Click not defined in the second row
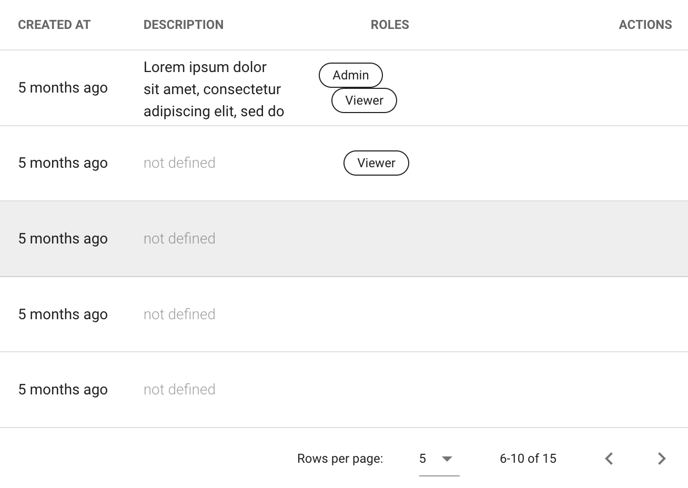 (x=179, y=162)
